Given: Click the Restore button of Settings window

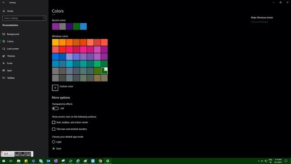Looking at the screenshot, I should (x=281, y=2).
